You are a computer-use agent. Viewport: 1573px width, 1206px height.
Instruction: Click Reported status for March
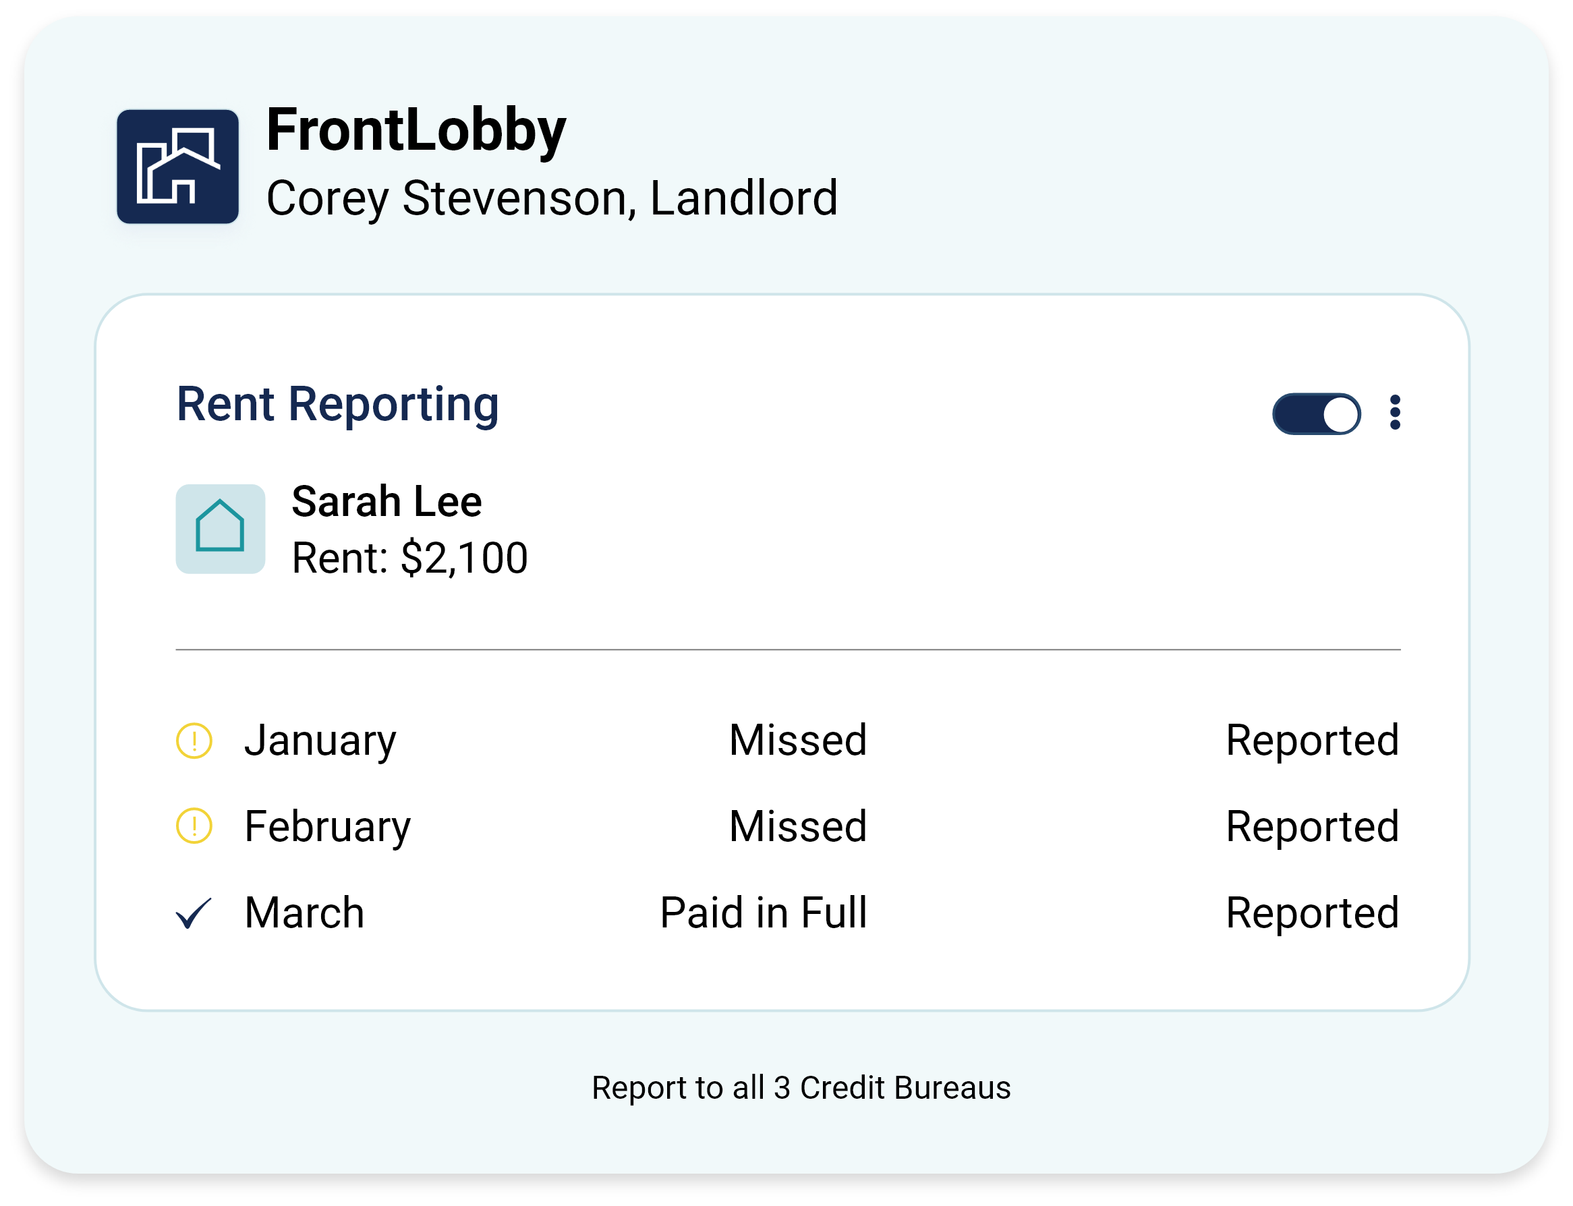(x=1313, y=914)
